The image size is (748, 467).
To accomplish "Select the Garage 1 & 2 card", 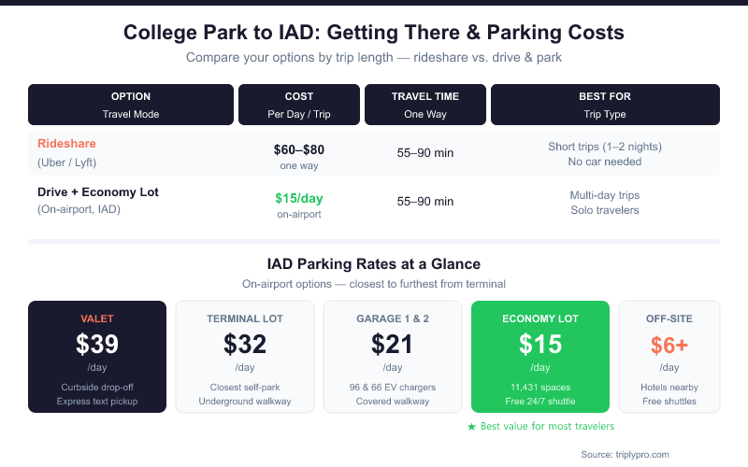I will [x=393, y=356].
